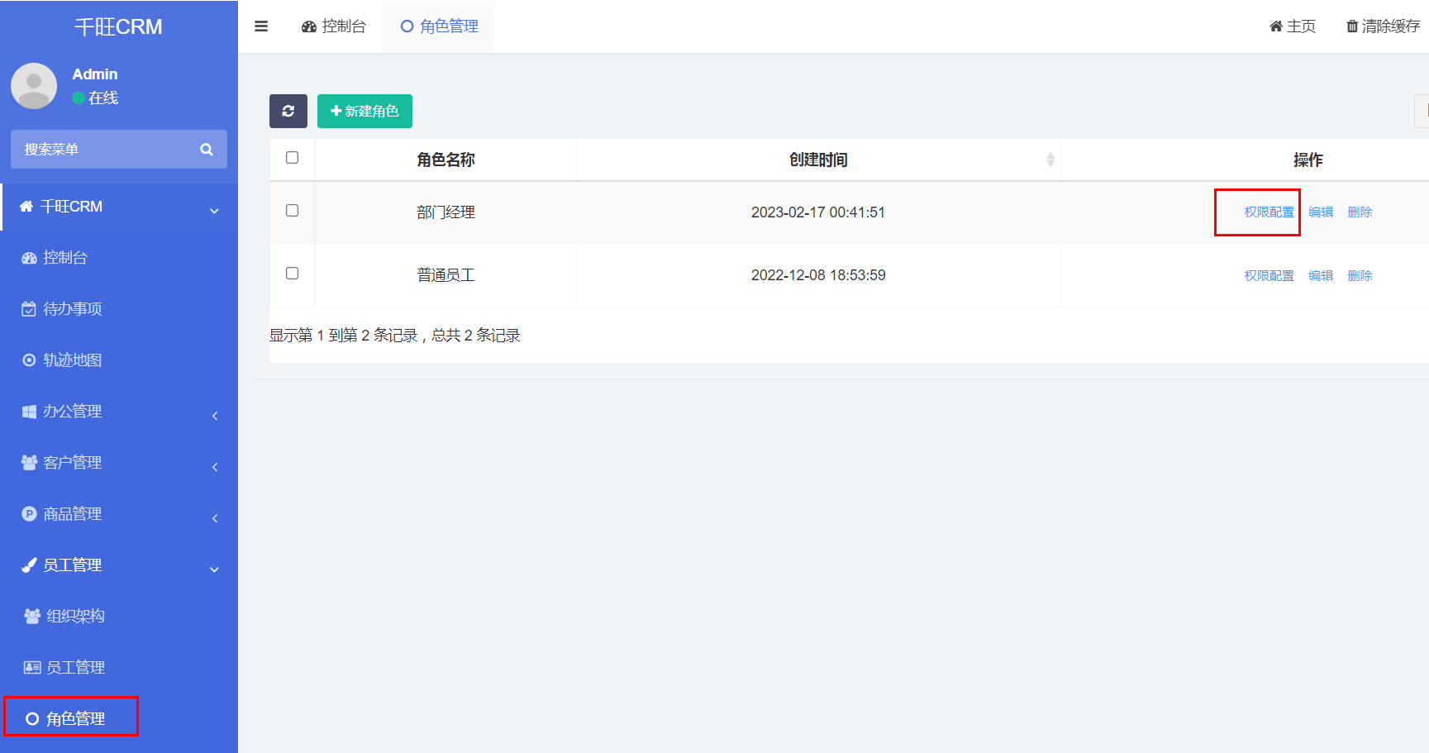
Task: Expand the 客户管理 menu
Action: [119, 463]
